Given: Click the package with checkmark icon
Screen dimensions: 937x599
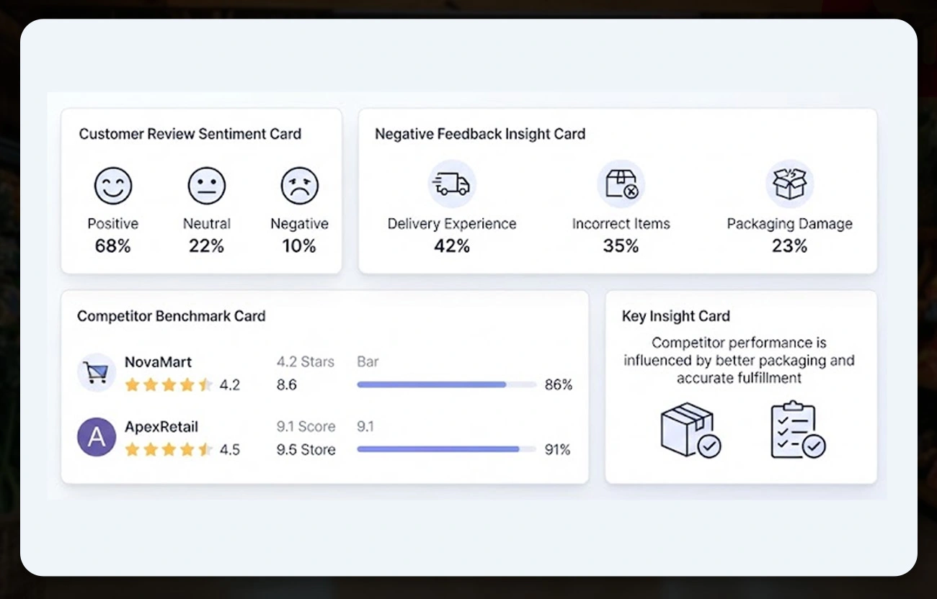Looking at the screenshot, I should pos(690,430).
